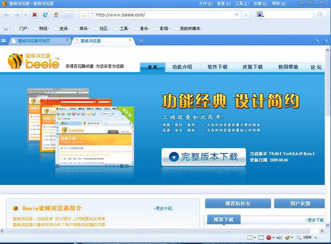Image resolution: width=331 pixels, height=244 pixels.
Task: Expand the 影视 bookmarks folder
Action: click(x=162, y=28)
